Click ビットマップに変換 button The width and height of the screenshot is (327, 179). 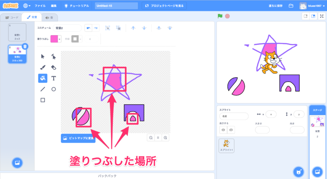tap(78, 139)
